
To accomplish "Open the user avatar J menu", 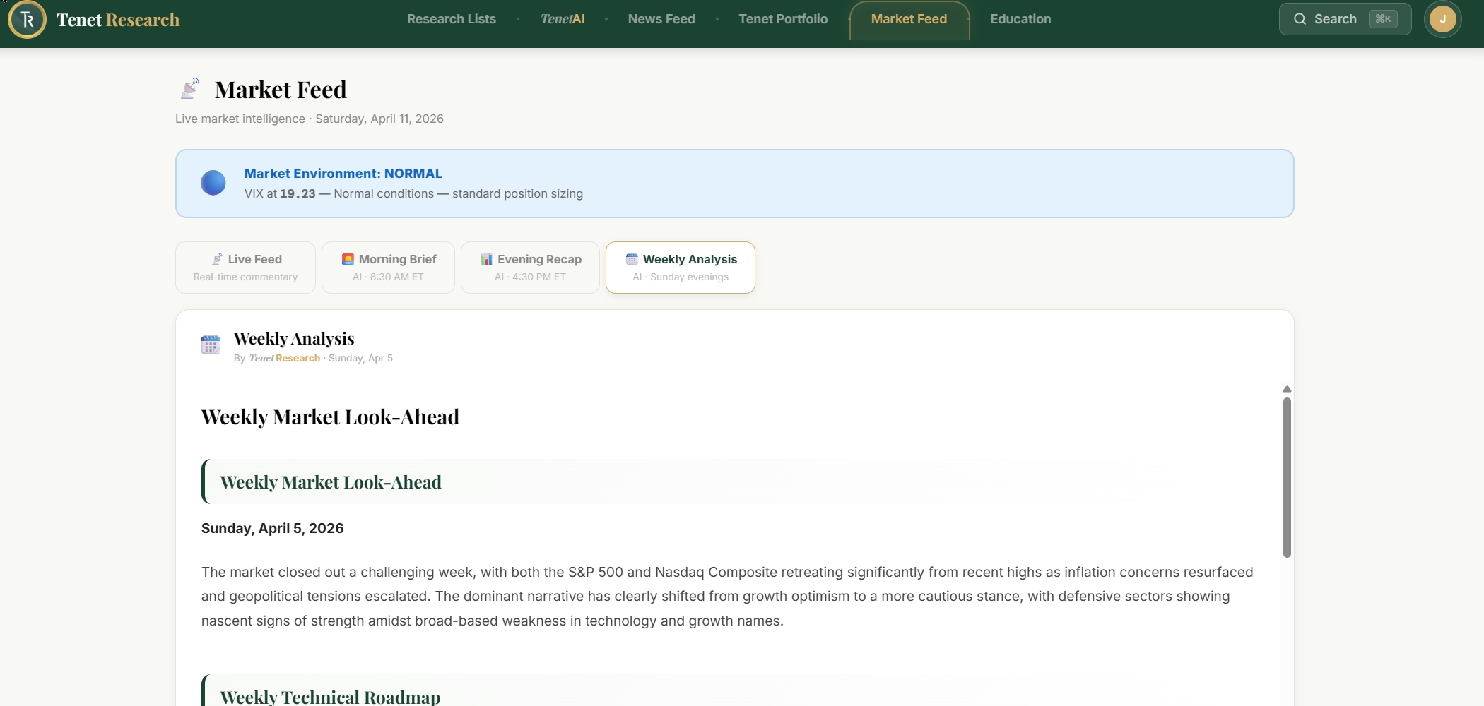I will [1442, 19].
